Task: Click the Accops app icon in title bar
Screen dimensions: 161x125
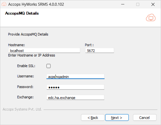Action: pos(4,4)
